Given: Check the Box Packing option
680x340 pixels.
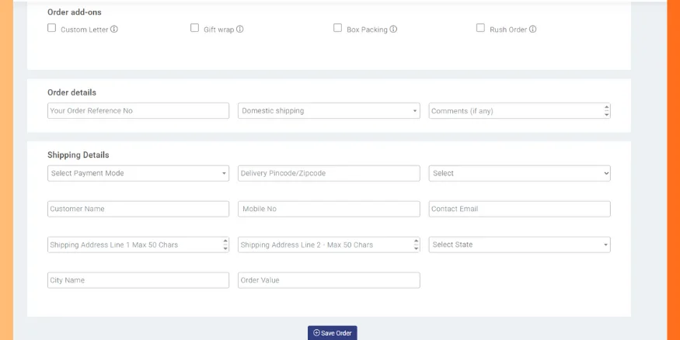Looking at the screenshot, I should click(337, 28).
